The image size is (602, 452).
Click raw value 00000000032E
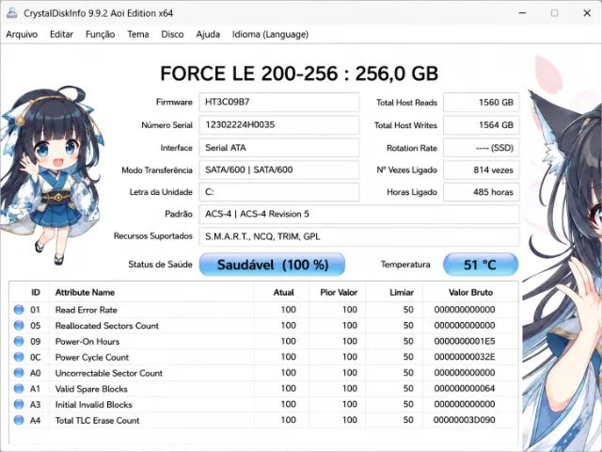(x=465, y=357)
